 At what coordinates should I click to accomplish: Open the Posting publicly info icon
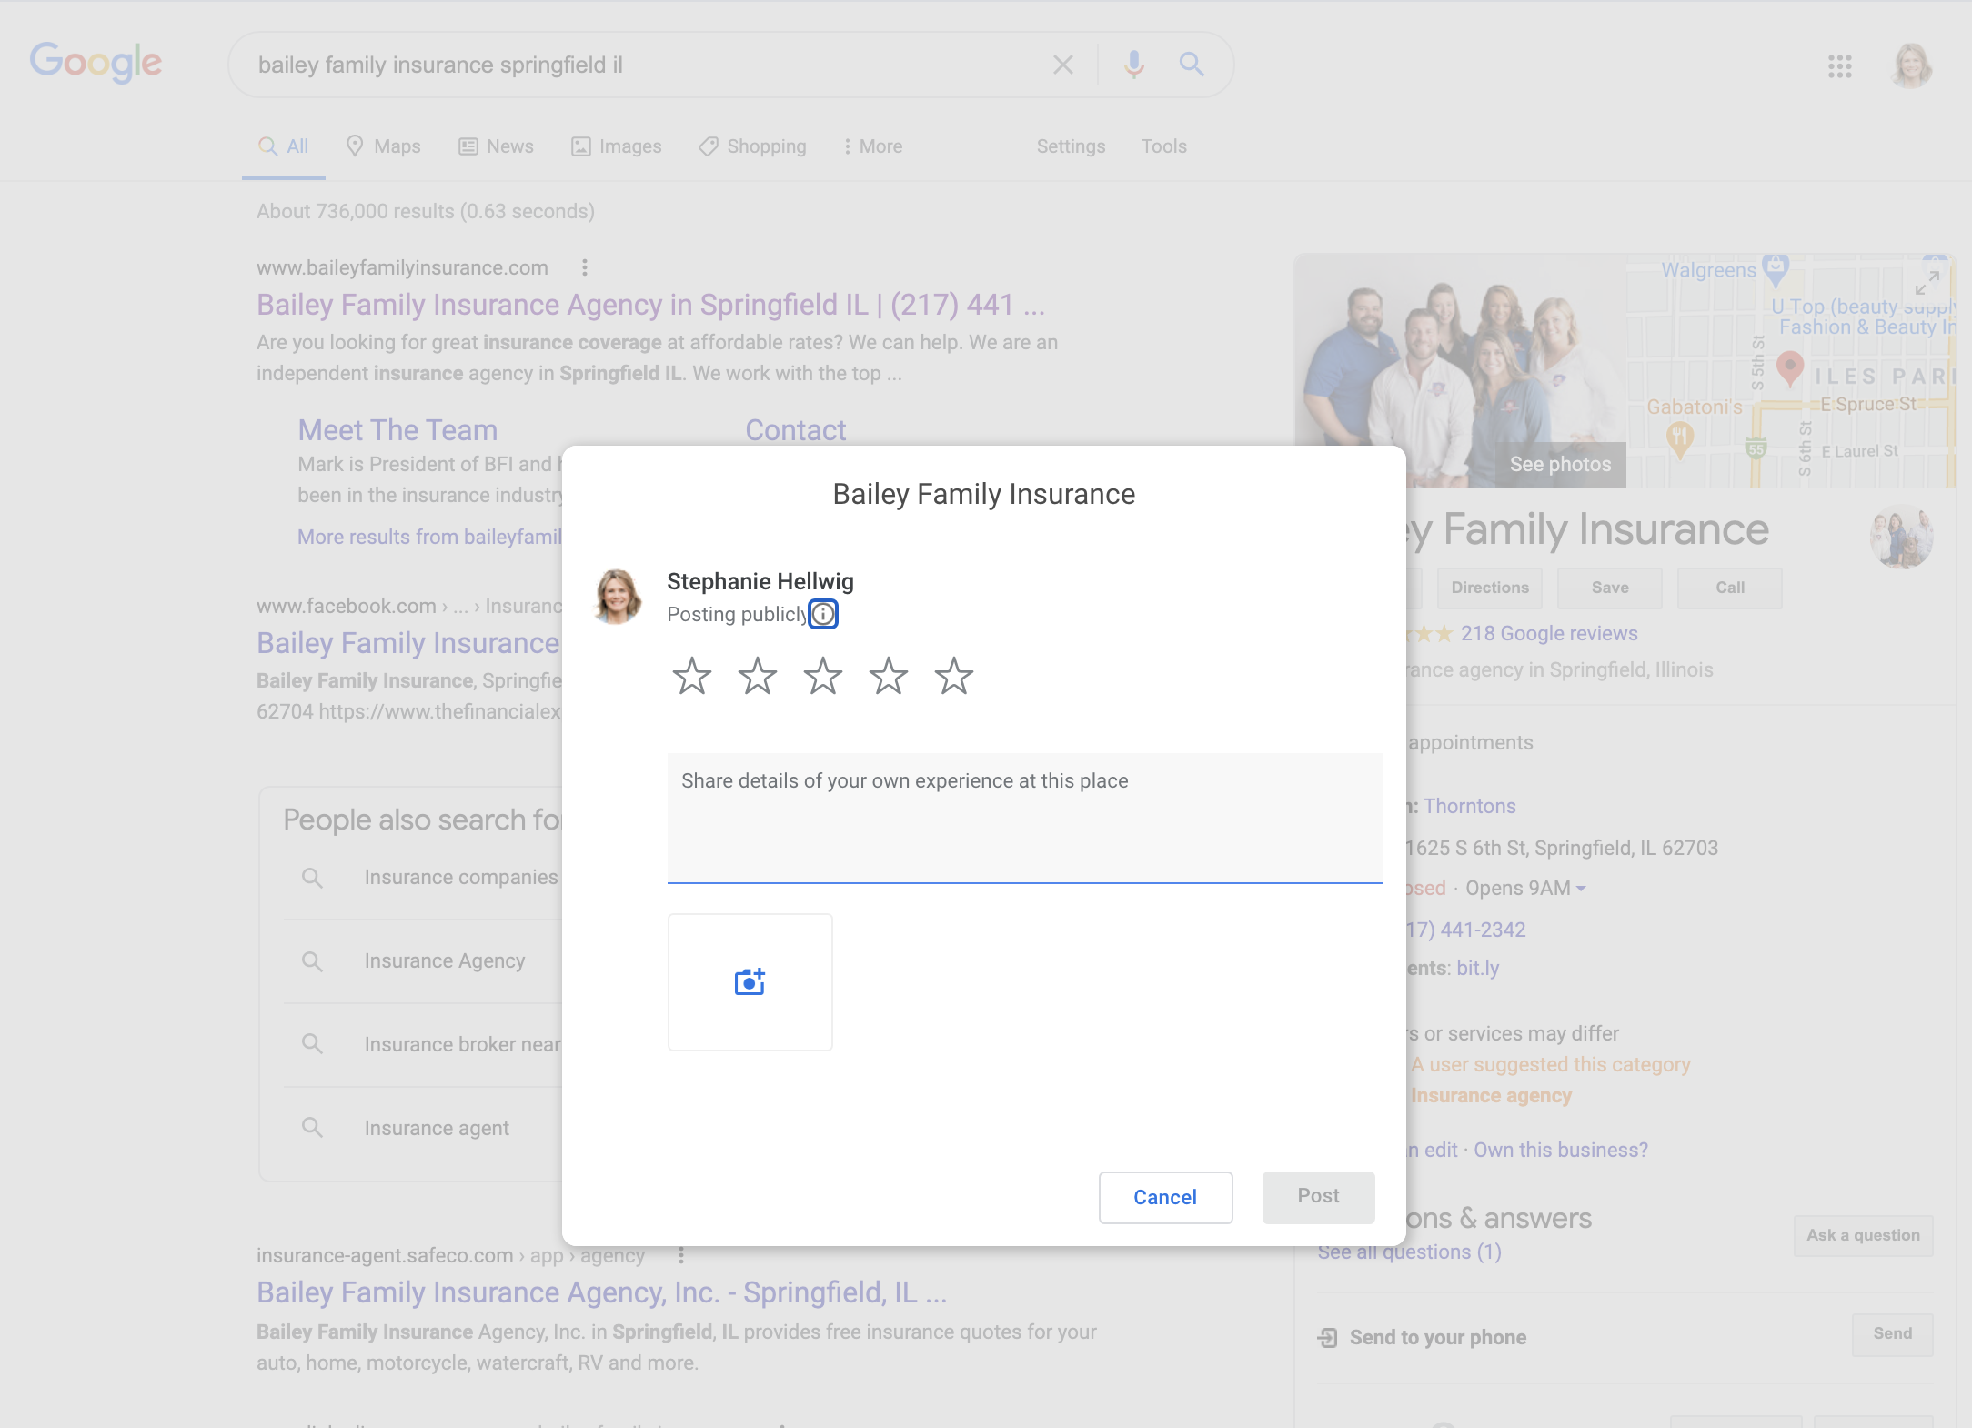coord(823,615)
